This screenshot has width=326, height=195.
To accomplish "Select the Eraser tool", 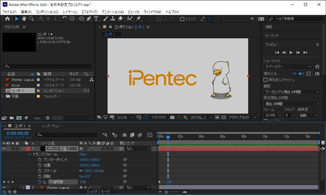I will [120, 19].
